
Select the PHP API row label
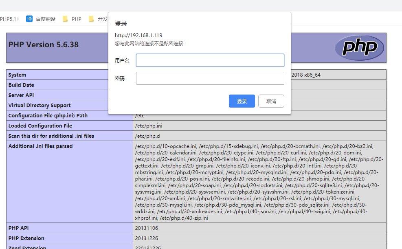18,228
